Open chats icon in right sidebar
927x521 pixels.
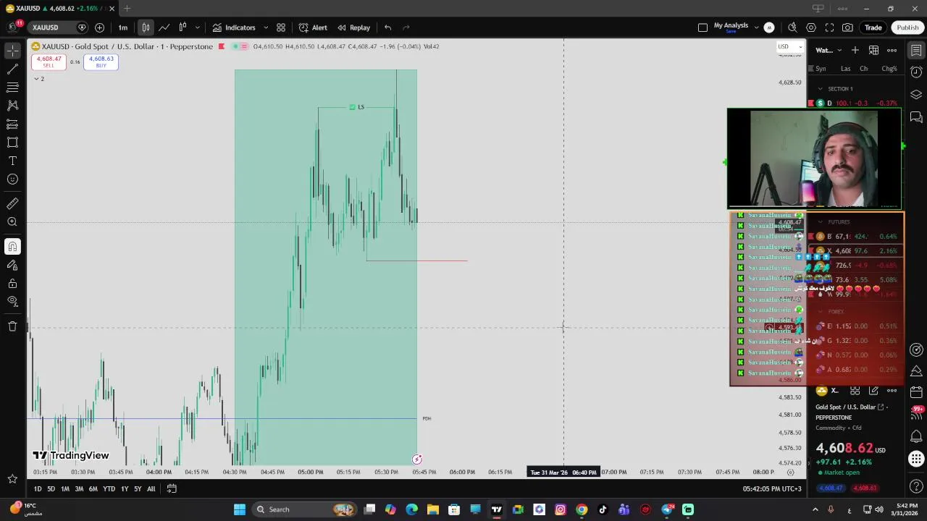[916, 117]
